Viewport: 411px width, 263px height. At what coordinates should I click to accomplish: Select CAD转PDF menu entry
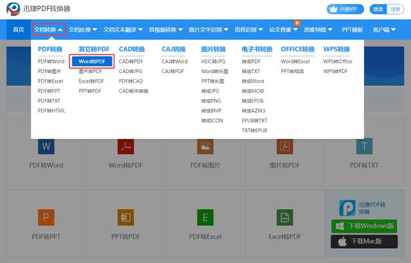[131, 62]
